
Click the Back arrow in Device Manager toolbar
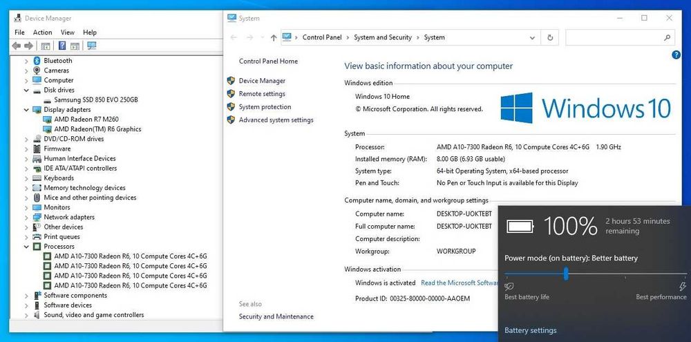17,46
